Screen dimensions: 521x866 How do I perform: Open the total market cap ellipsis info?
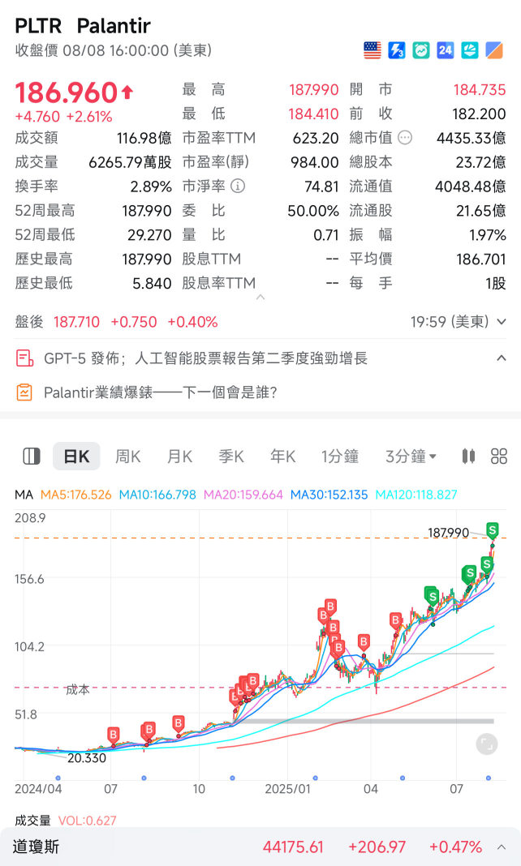(405, 138)
